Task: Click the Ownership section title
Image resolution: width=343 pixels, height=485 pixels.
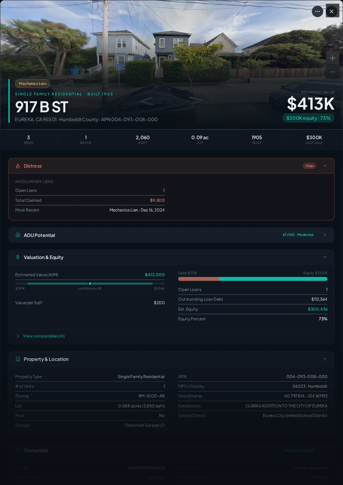Action: [x=36, y=450]
